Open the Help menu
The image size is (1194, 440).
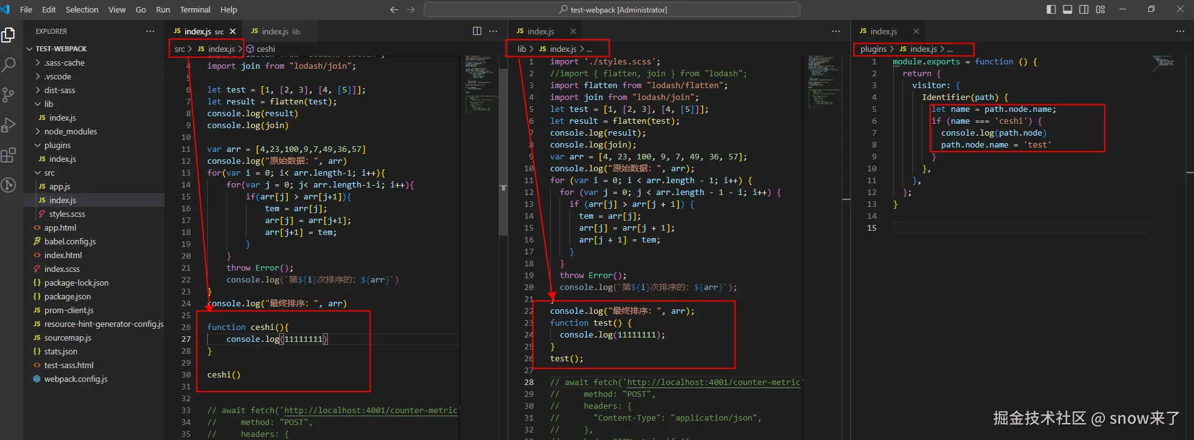[x=229, y=9]
